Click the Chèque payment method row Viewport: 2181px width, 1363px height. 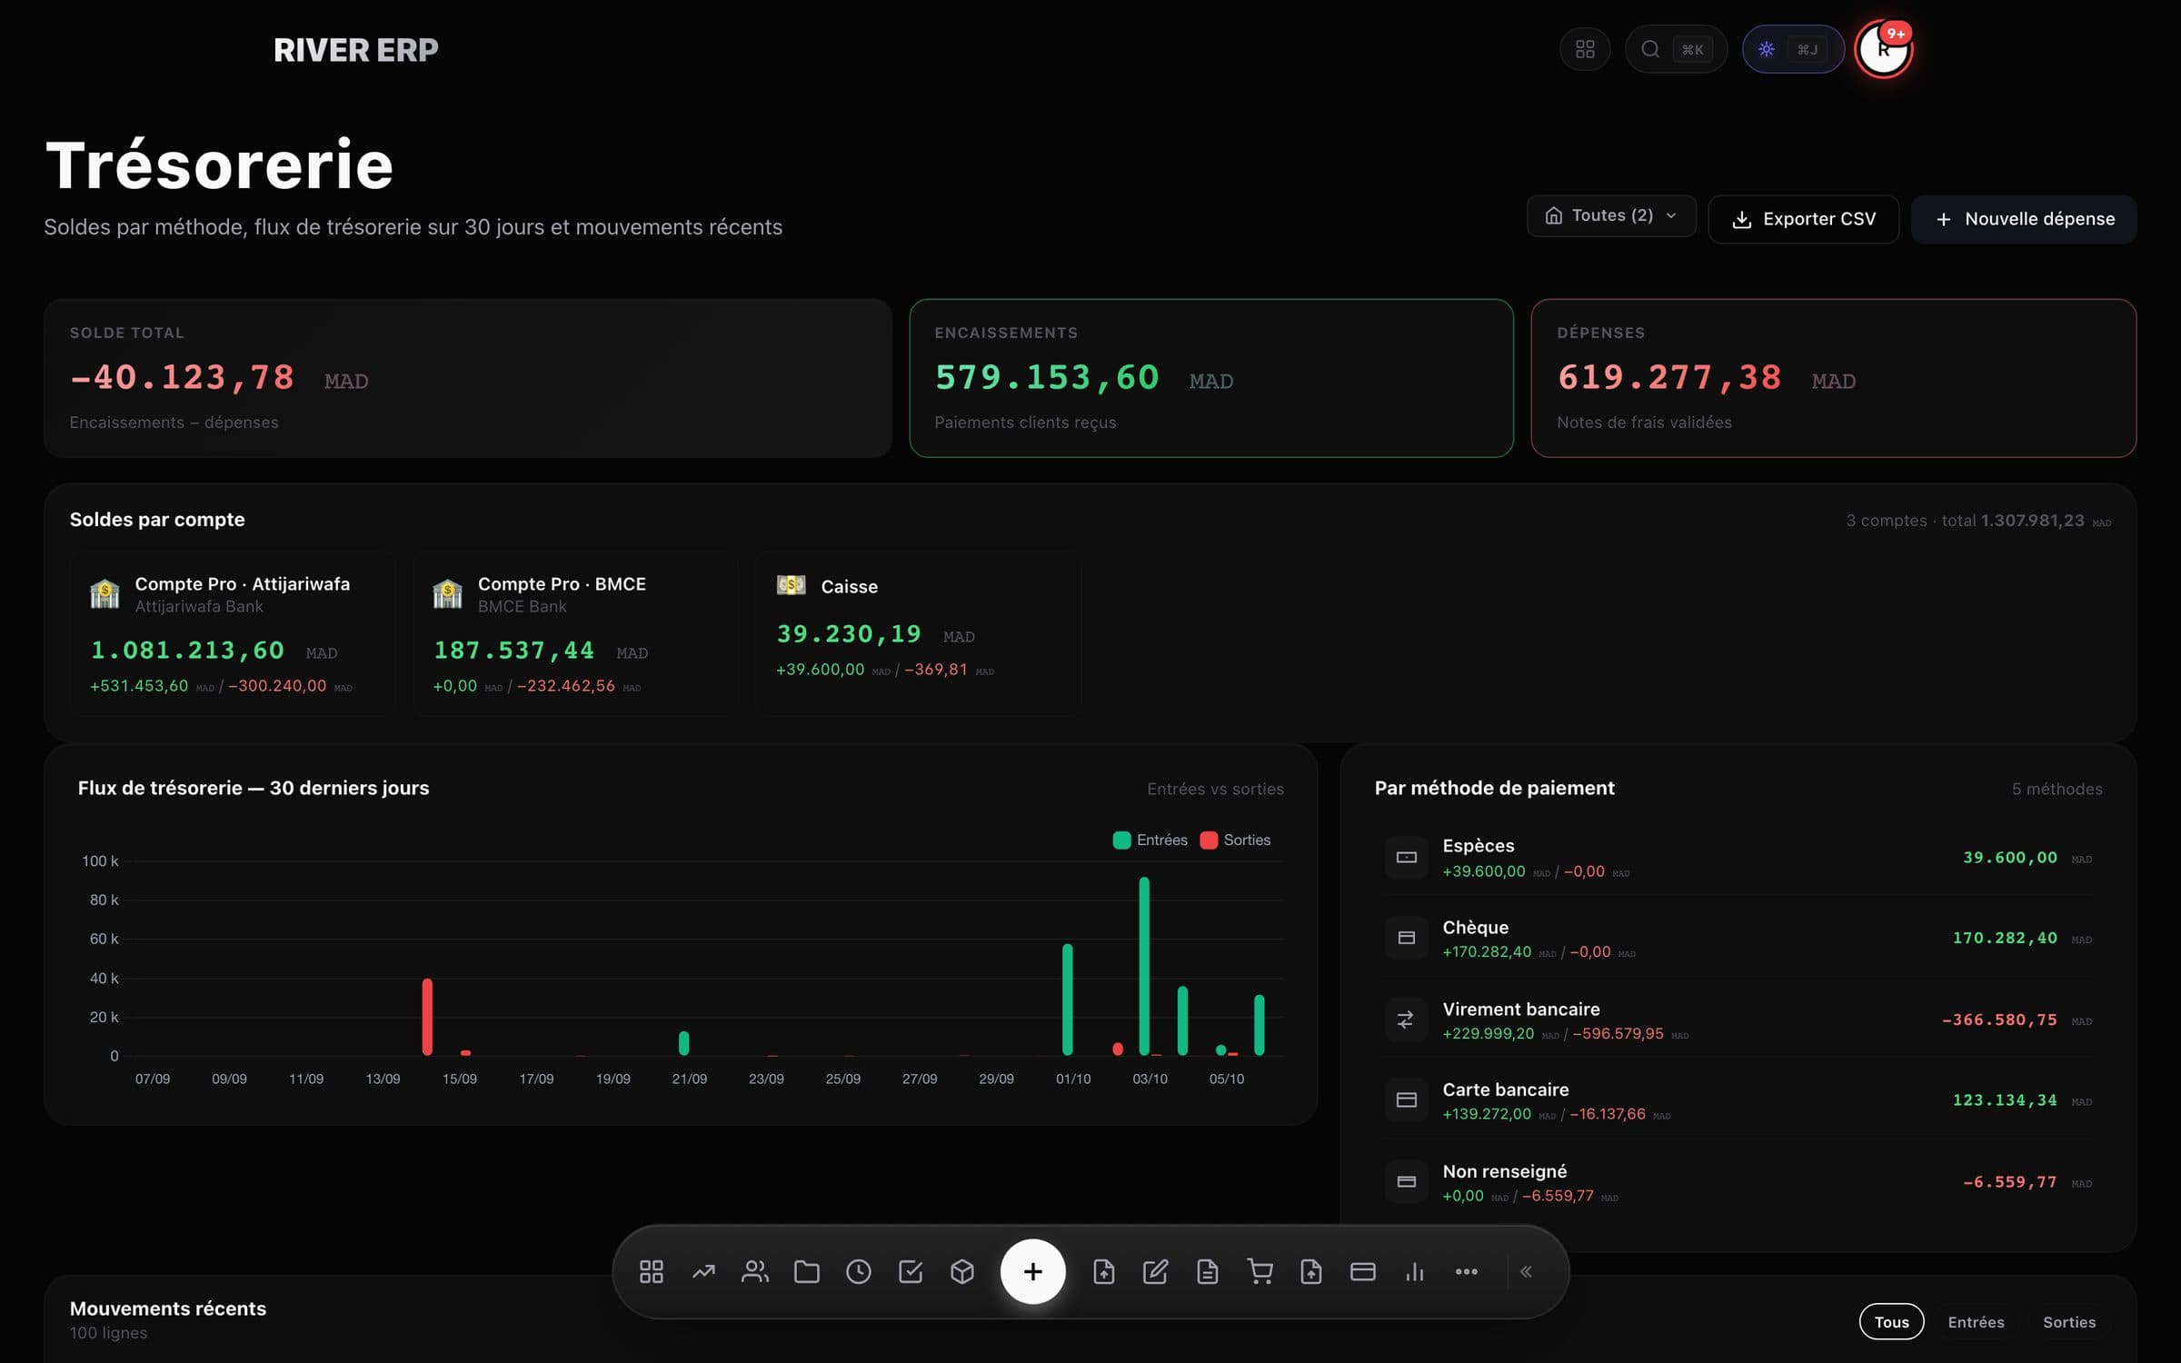1738,938
